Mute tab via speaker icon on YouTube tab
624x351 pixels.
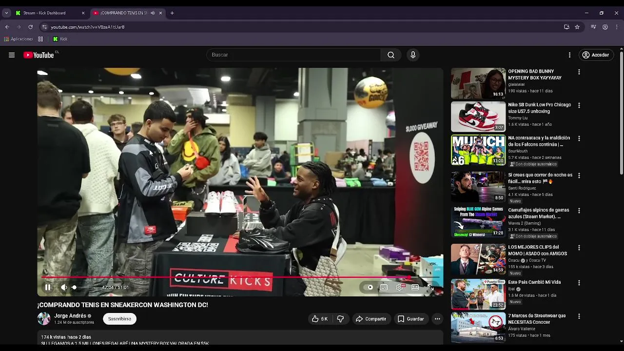pos(153,13)
